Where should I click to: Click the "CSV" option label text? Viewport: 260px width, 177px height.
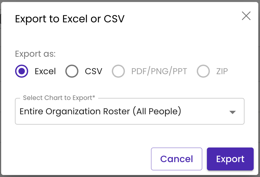tap(94, 71)
